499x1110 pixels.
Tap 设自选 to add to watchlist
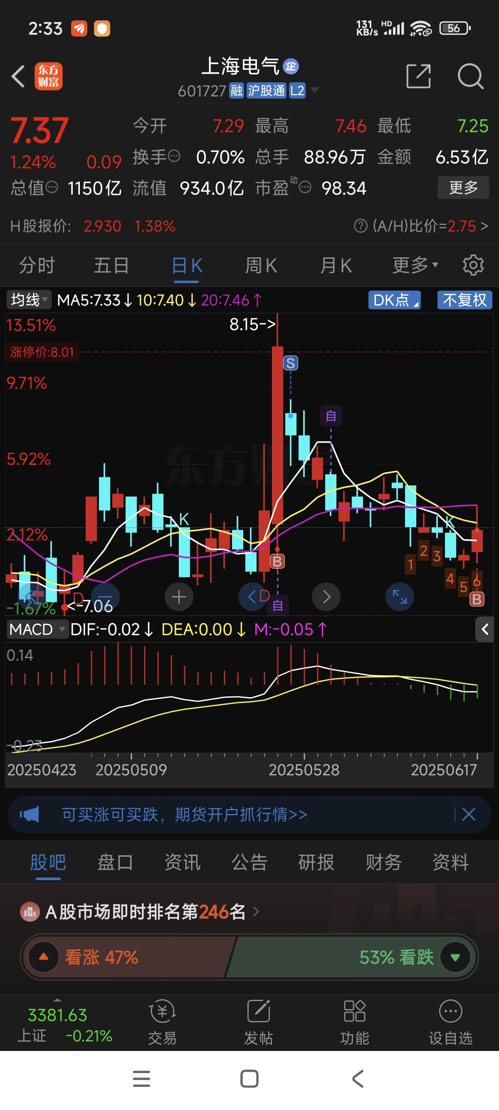coord(450,1023)
